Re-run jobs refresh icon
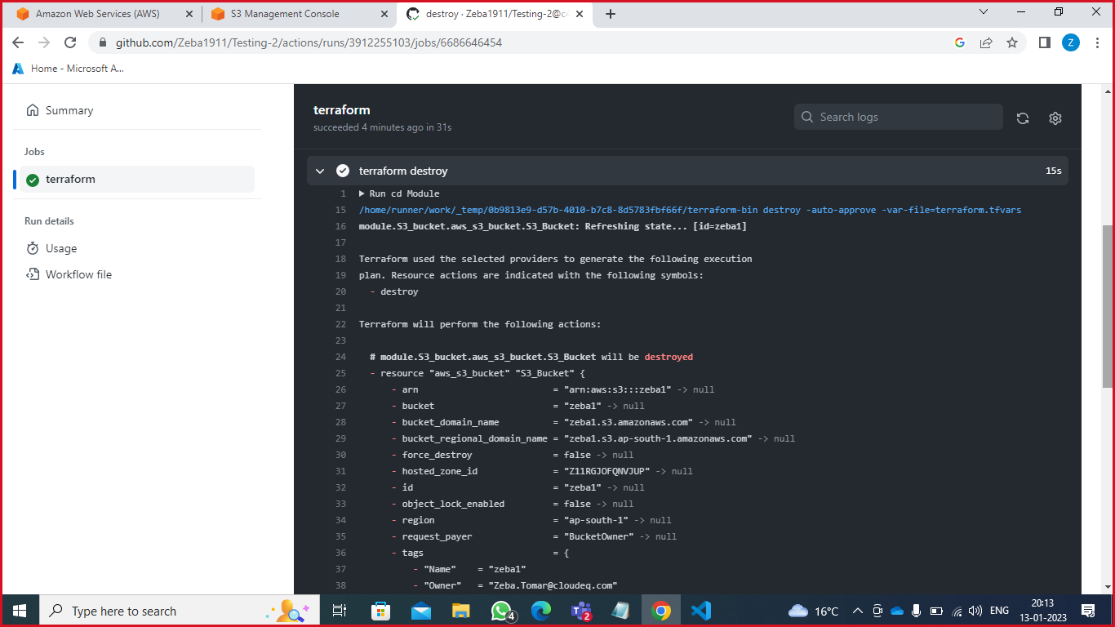The image size is (1115, 627). tap(1023, 118)
